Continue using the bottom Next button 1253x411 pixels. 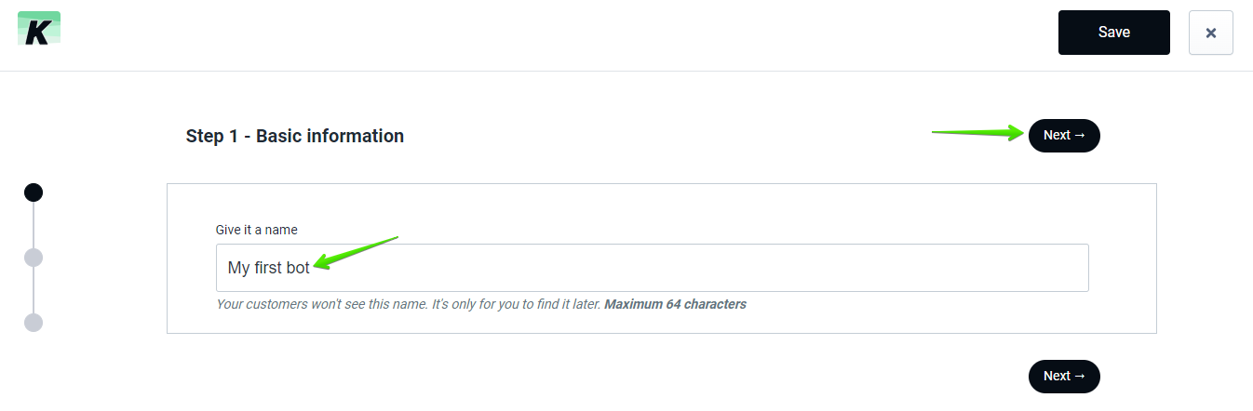click(x=1064, y=377)
